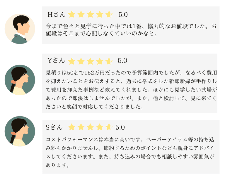Click Hさん's review text about pricing
225x187 pixels.
pos(131,30)
